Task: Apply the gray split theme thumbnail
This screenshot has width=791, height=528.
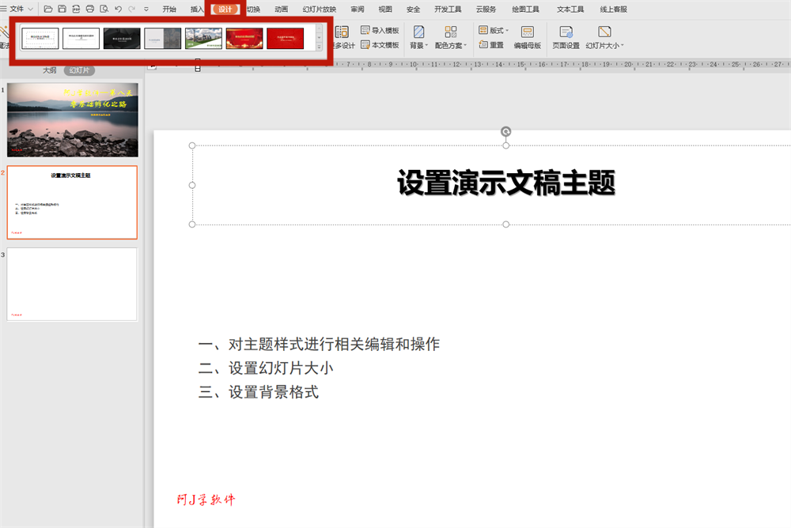Action: point(162,38)
